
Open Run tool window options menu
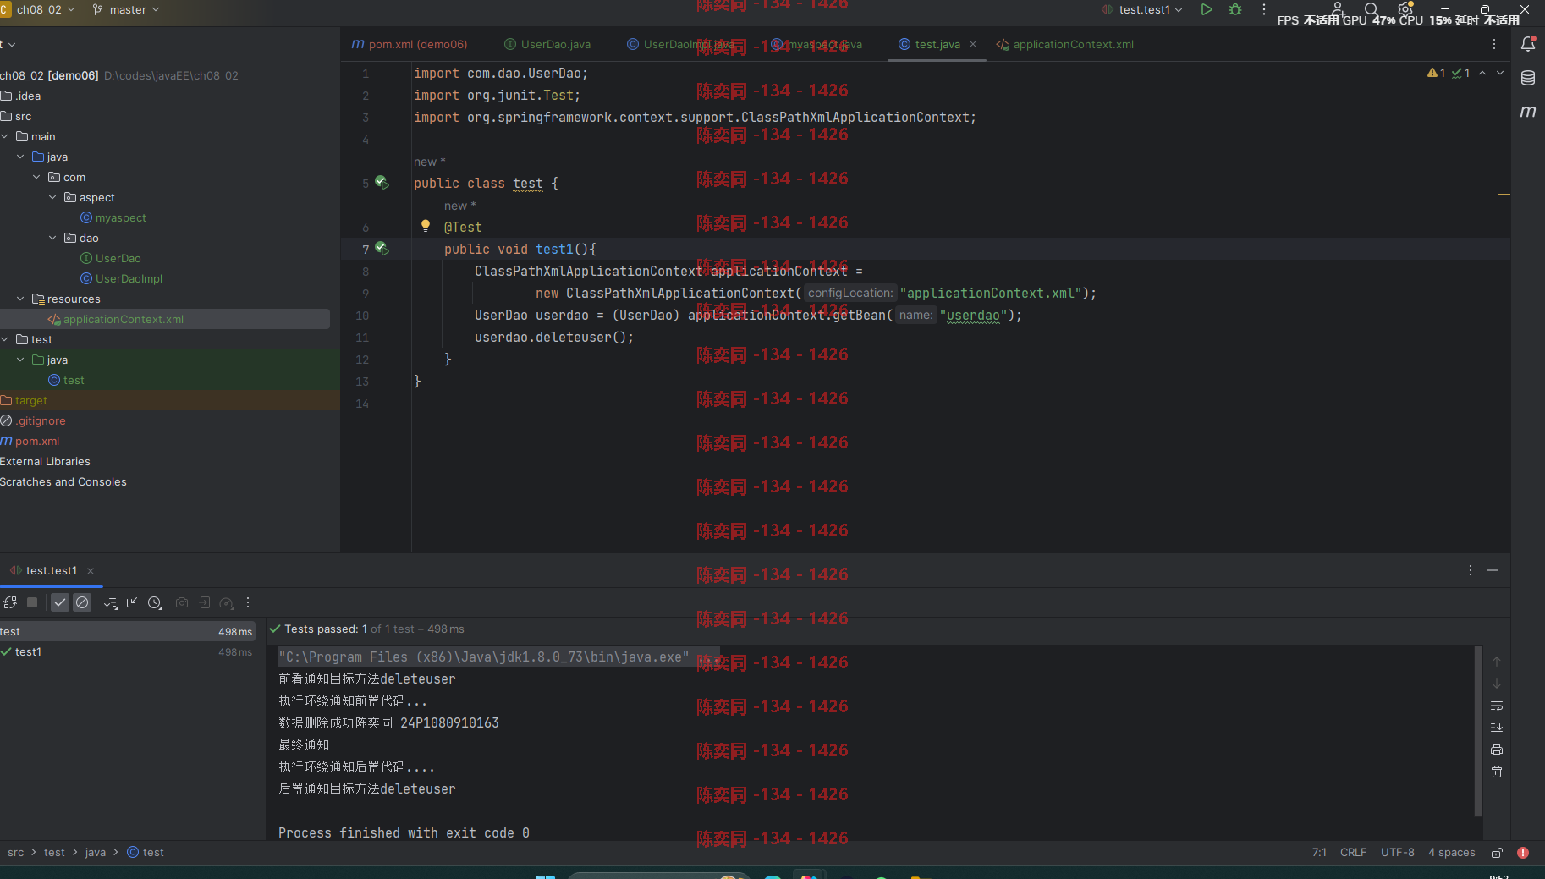[x=1471, y=570]
